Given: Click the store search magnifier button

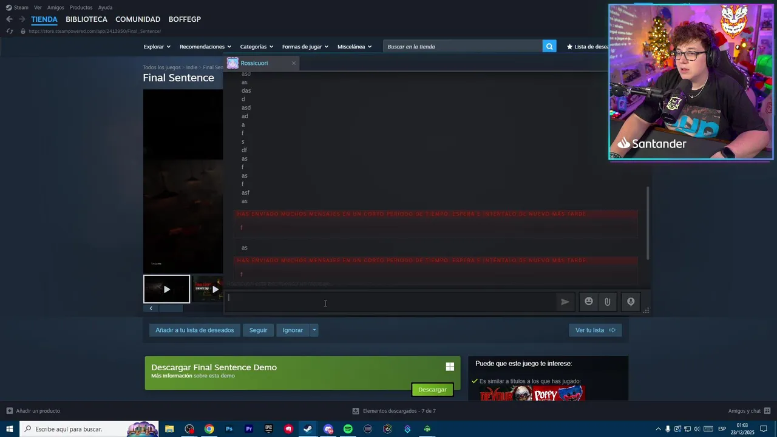Looking at the screenshot, I should [549, 47].
